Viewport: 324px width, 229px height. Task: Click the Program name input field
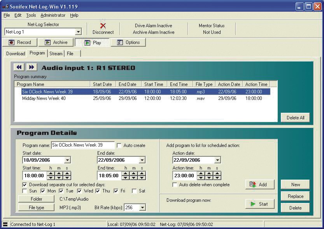click(82, 145)
